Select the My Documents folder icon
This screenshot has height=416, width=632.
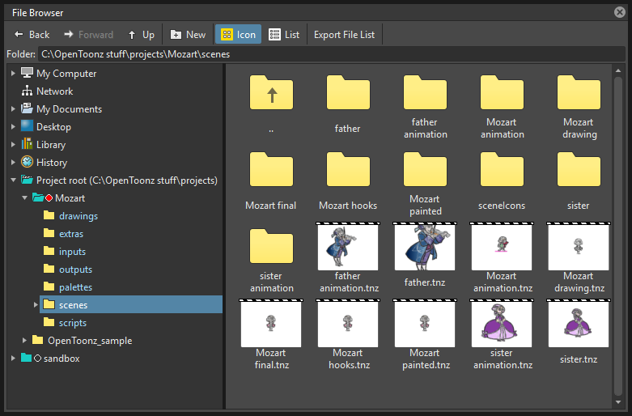coord(27,108)
